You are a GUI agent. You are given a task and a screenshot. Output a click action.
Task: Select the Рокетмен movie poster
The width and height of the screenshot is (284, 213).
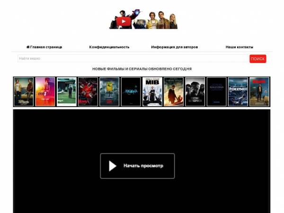pyautogui.click(x=238, y=92)
